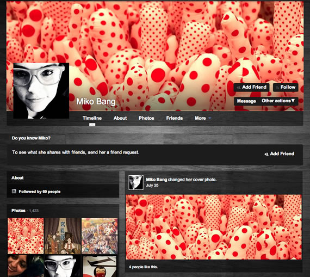Click the Add Friend button on cover photo
310x277 pixels.
[251, 87]
